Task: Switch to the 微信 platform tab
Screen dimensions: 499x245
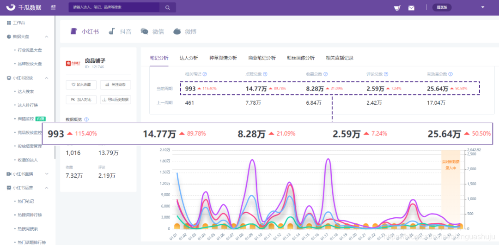Action: [152, 31]
